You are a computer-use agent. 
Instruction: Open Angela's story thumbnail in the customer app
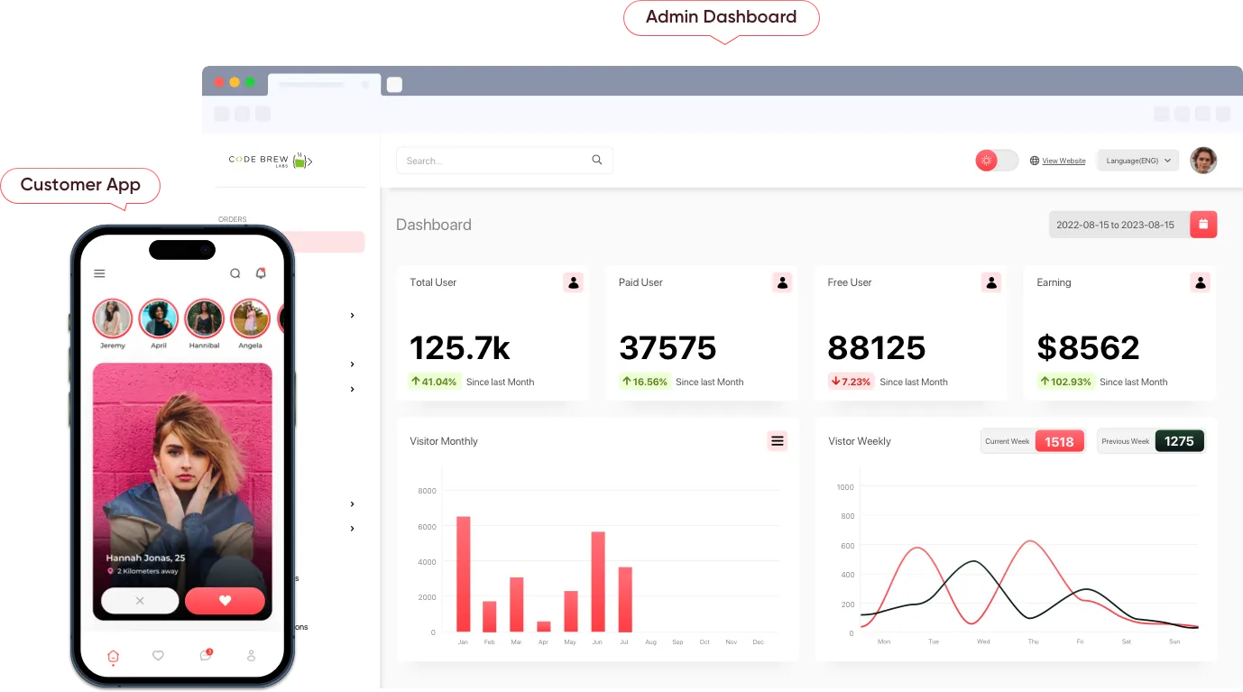point(250,318)
